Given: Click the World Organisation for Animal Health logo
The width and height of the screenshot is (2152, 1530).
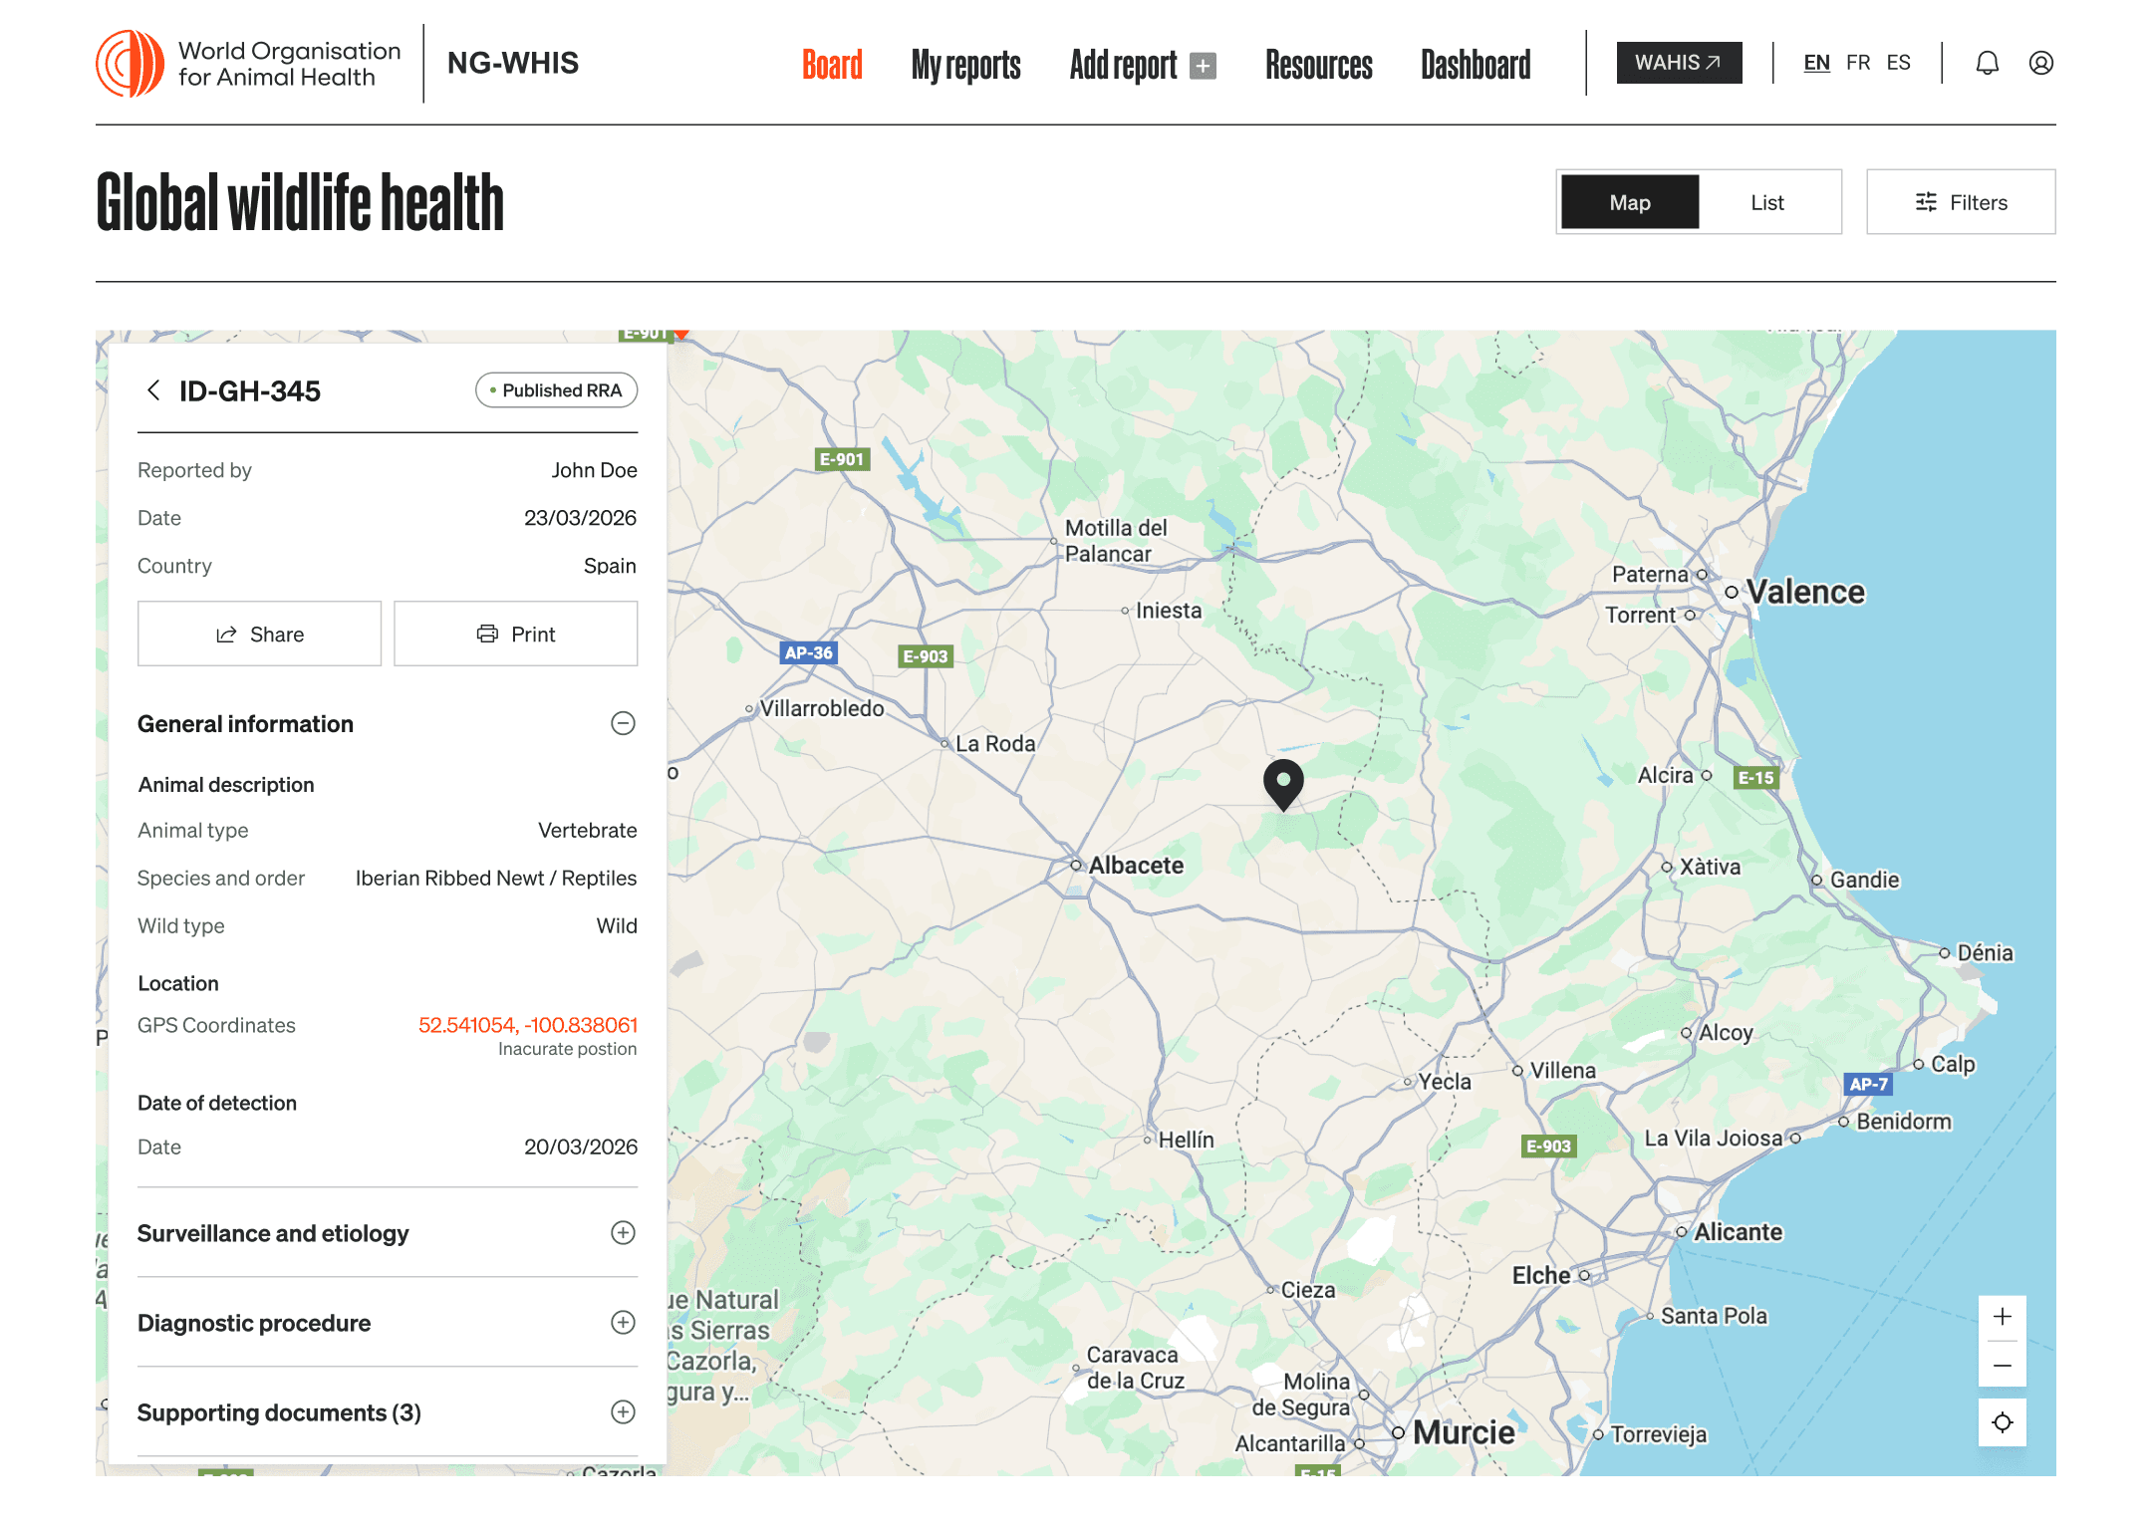Looking at the screenshot, I should tap(249, 63).
